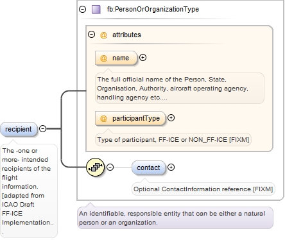Click the @ icon inside name attribute
This screenshot has width=285, height=240.
click(x=103, y=58)
